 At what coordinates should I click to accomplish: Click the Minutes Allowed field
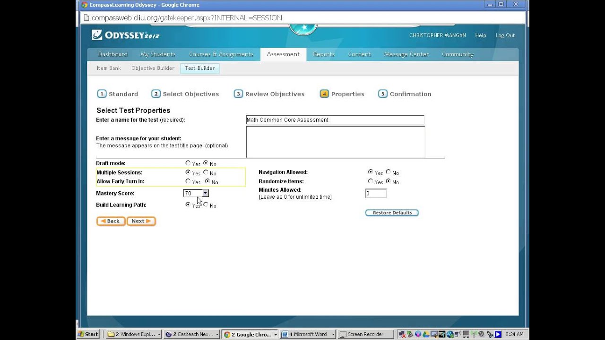(376, 193)
